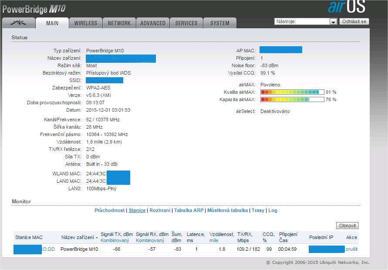Click the Status section heading
The width and height of the screenshot is (388, 270).
19,38
